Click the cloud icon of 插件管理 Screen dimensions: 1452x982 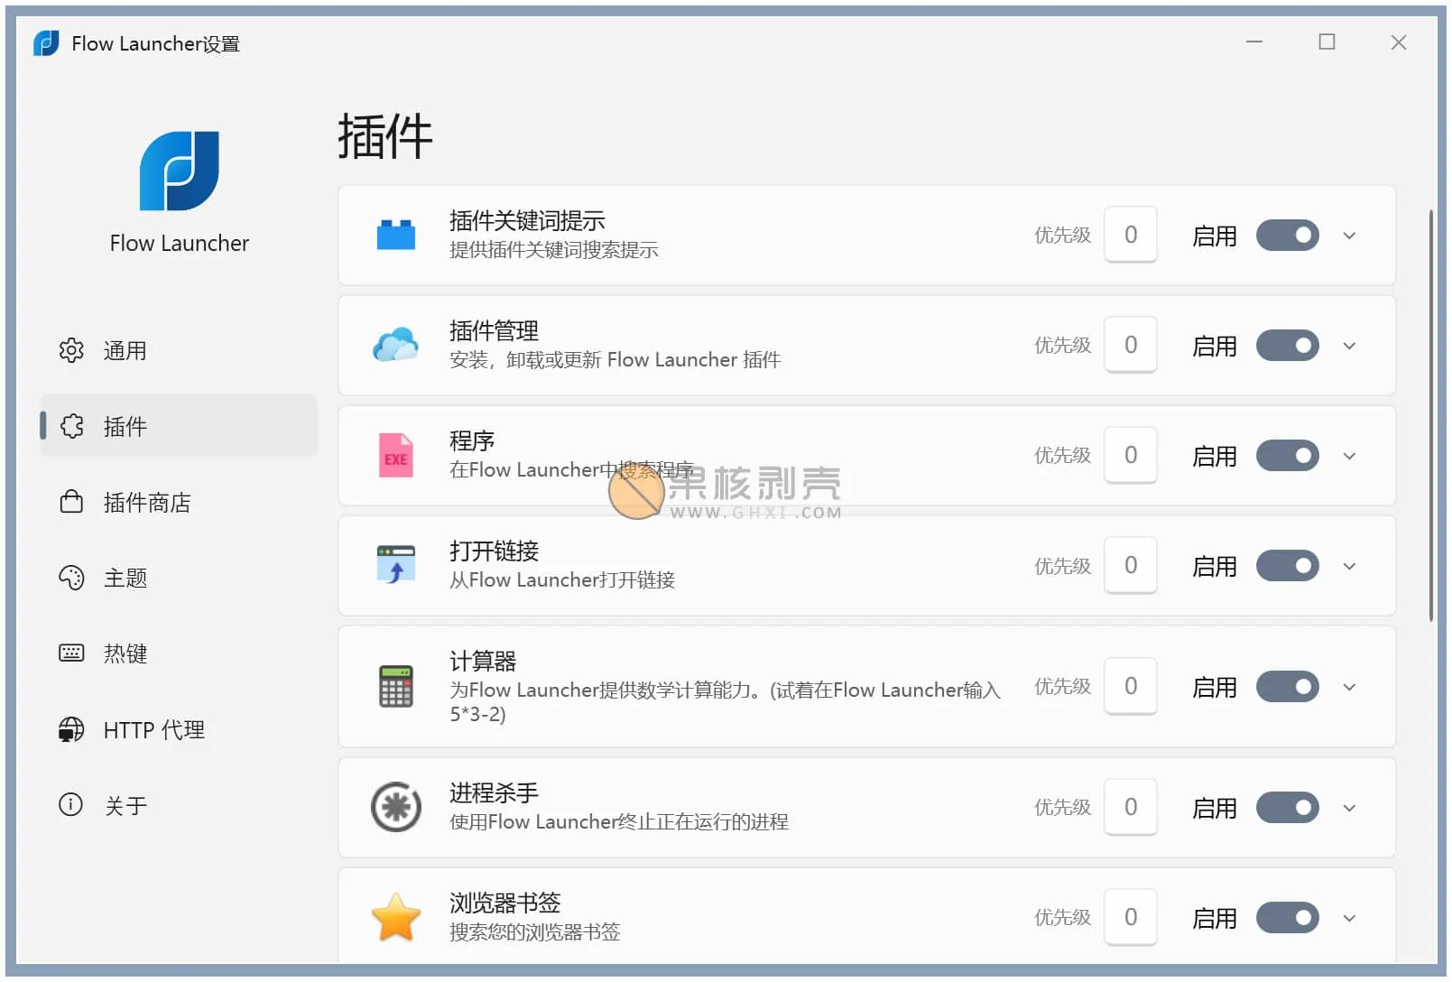[x=395, y=345]
